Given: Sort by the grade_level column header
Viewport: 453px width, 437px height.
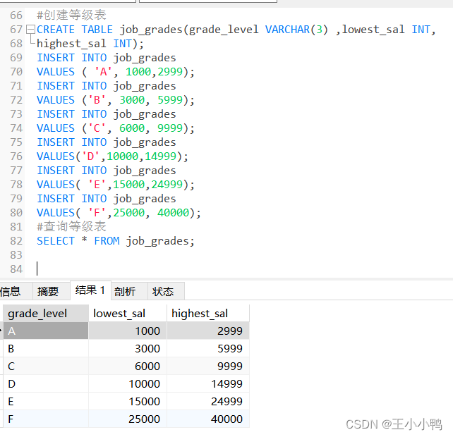Looking at the screenshot, I should pyautogui.click(x=46, y=314).
